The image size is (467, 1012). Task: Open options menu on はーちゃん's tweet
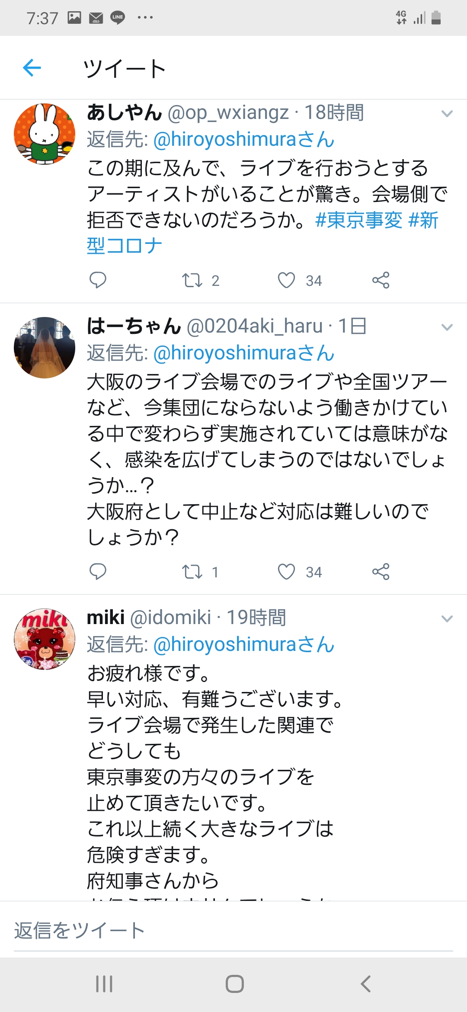tap(447, 327)
